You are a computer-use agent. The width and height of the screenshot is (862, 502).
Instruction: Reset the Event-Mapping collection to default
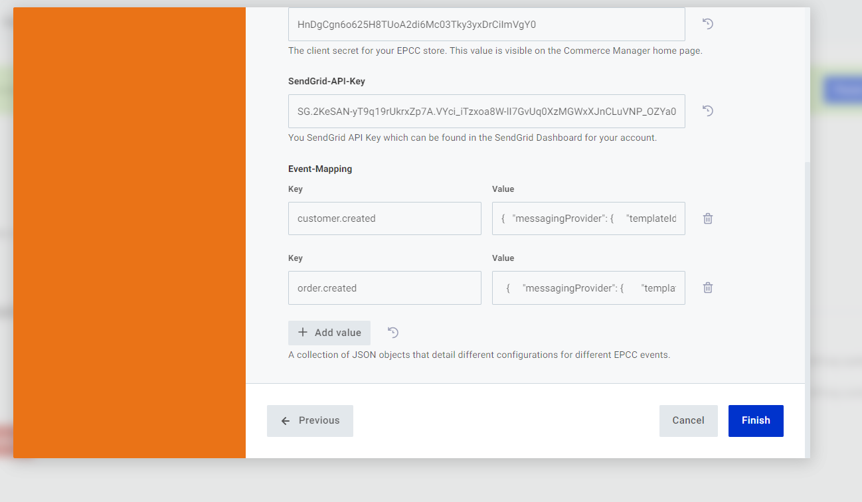[392, 332]
